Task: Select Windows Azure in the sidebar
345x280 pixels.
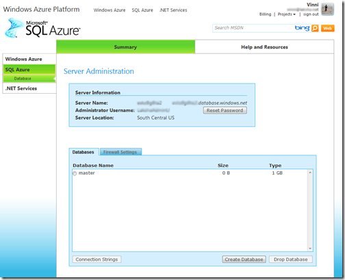Action: [x=29, y=59]
